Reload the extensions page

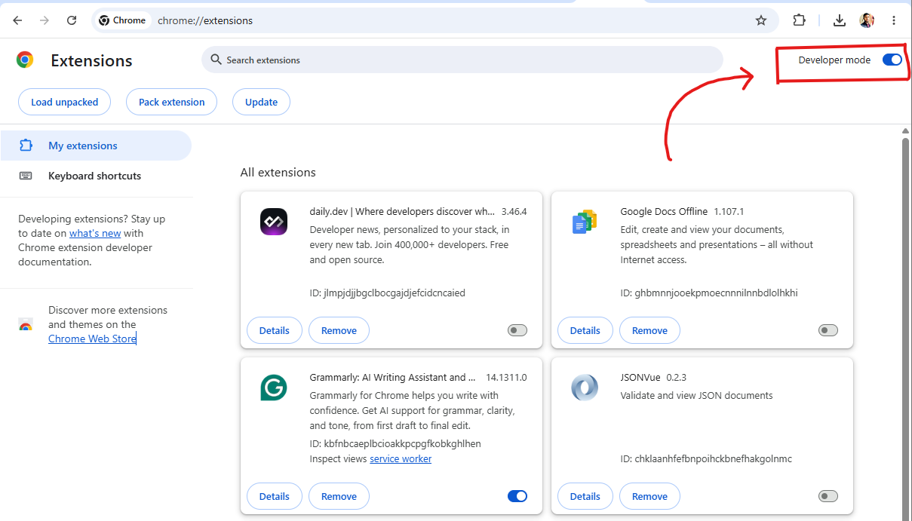72,20
